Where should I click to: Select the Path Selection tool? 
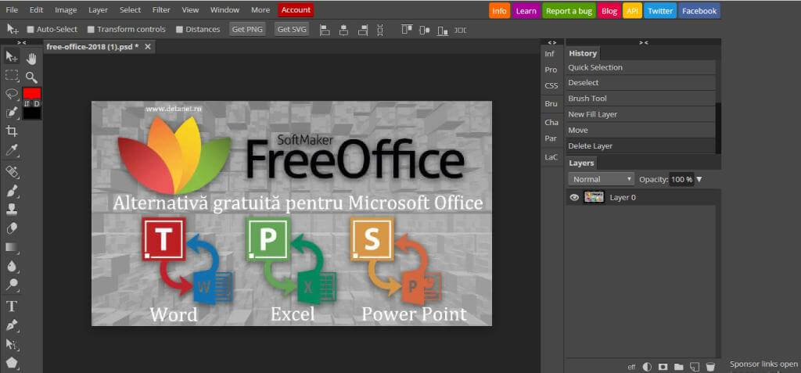[x=11, y=344]
